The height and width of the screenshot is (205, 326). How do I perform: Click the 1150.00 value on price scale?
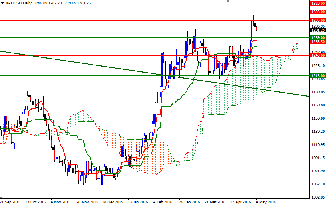(318, 118)
